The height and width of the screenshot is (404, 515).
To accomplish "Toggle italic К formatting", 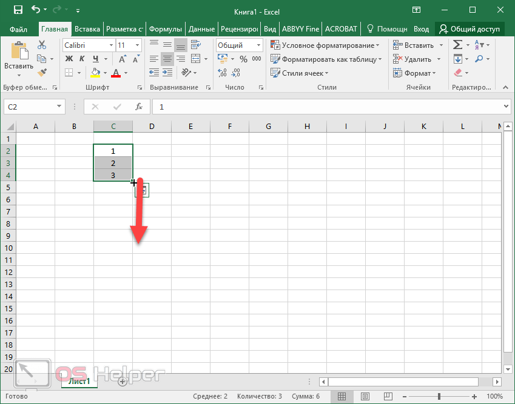I will [82, 59].
